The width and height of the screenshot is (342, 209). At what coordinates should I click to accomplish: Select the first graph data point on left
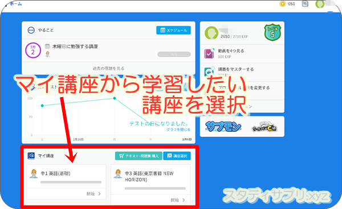point(42,106)
